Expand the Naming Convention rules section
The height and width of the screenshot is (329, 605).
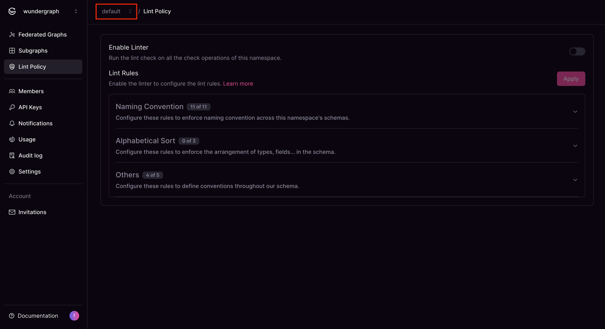[575, 111]
